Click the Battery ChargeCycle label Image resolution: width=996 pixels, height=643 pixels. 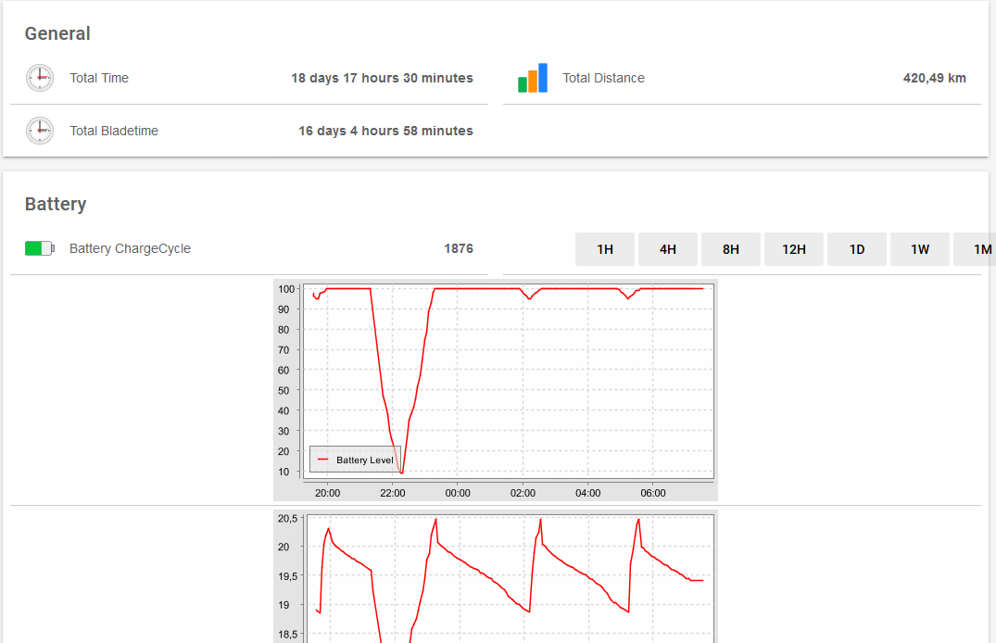(x=130, y=248)
